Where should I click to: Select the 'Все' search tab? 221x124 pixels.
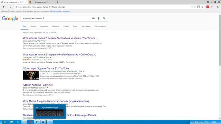[25, 27]
